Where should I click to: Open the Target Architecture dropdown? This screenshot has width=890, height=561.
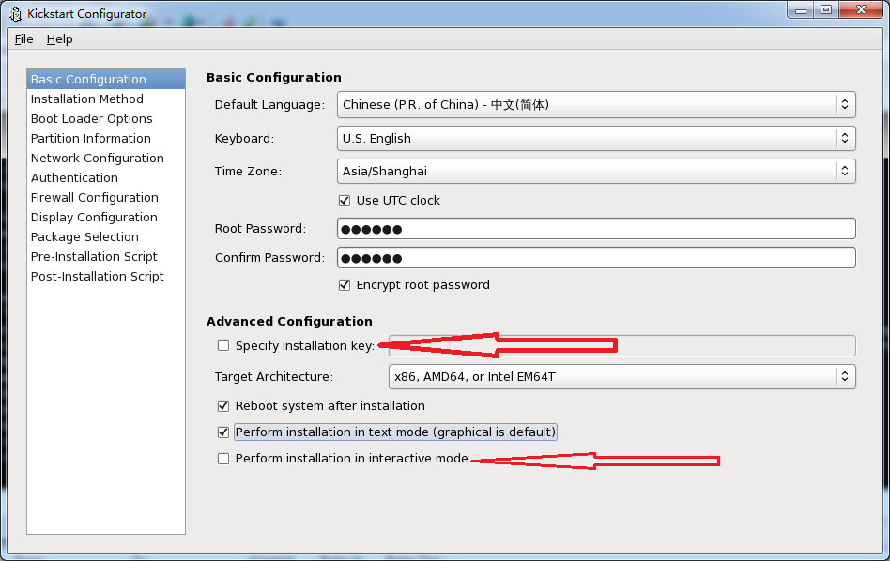click(621, 377)
